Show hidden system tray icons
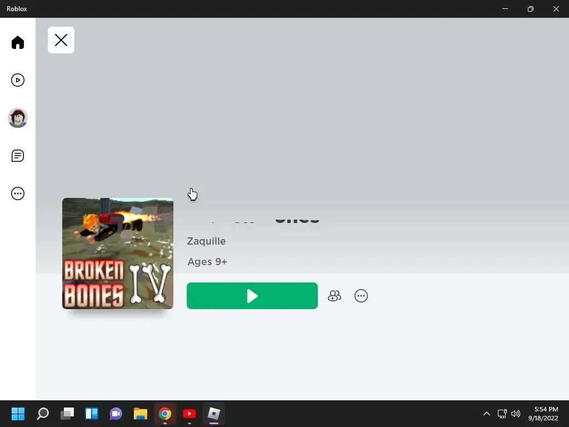569x427 pixels. (x=487, y=414)
